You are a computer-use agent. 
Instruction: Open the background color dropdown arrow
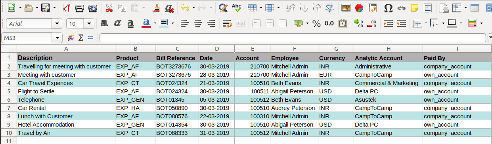point(172,23)
